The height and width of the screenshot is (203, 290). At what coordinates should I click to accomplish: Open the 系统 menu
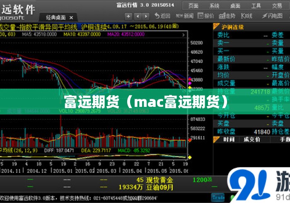[214, 6]
